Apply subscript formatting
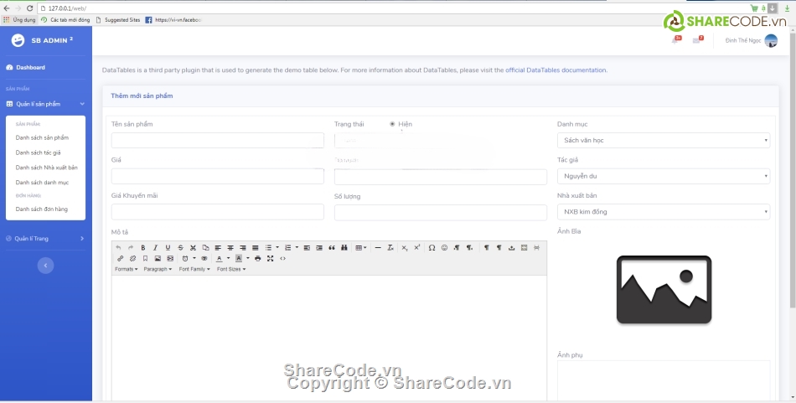This screenshot has width=796, height=403. point(405,248)
